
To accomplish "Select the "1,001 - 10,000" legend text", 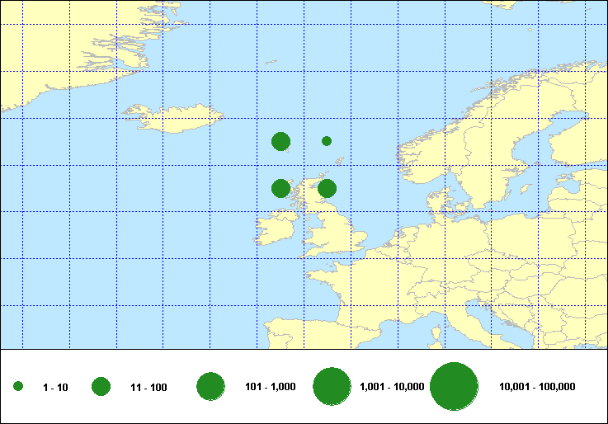I will pos(392,387).
